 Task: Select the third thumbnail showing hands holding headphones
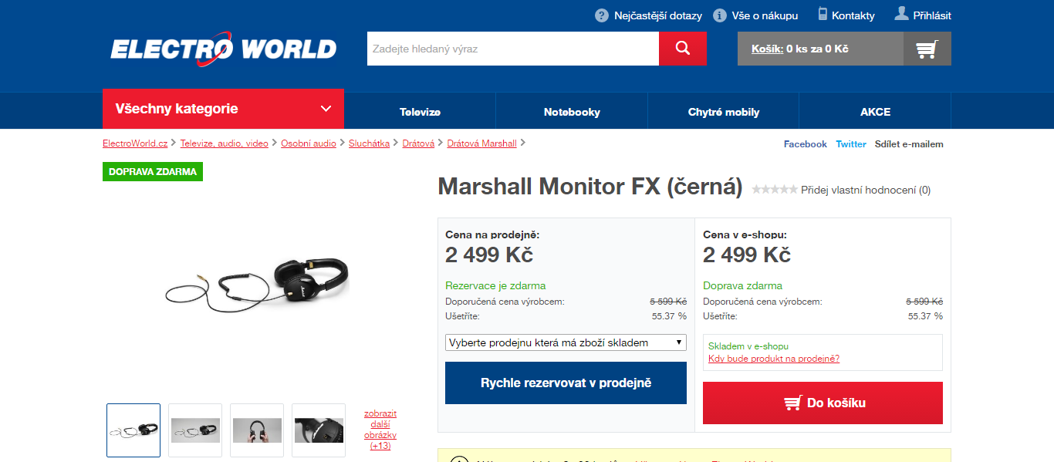coord(257,430)
